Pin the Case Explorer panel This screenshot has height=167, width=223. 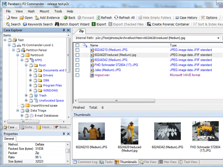point(64,30)
